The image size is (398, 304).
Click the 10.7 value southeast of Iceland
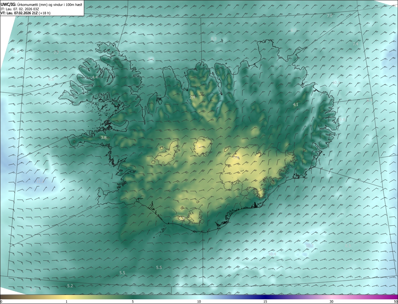tap(310, 246)
